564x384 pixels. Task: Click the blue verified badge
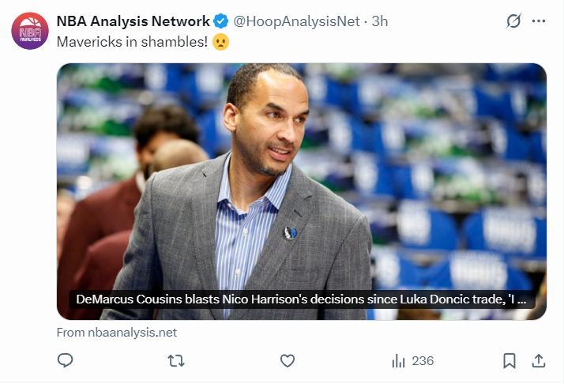click(221, 21)
